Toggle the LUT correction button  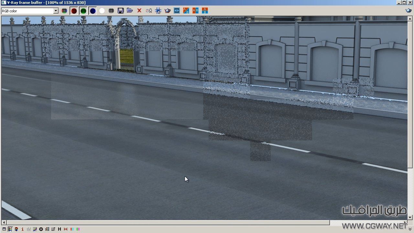53,229
